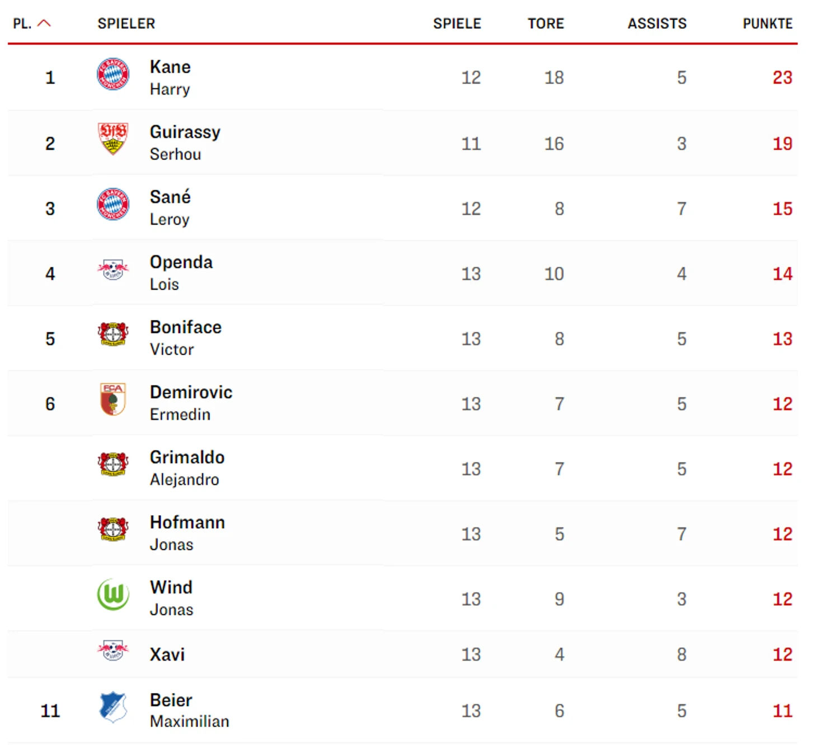Click Hoffenheim crest next to Maximilian Beier
The width and height of the screenshot is (817, 745).
coord(113,707)
